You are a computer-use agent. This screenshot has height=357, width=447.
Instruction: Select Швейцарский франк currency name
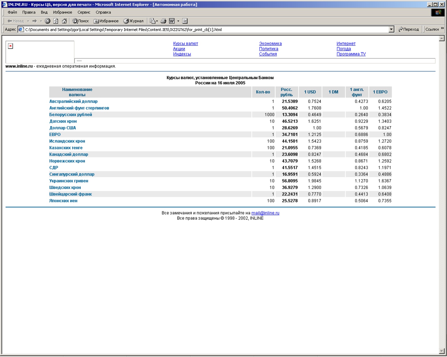pos(70,194)
